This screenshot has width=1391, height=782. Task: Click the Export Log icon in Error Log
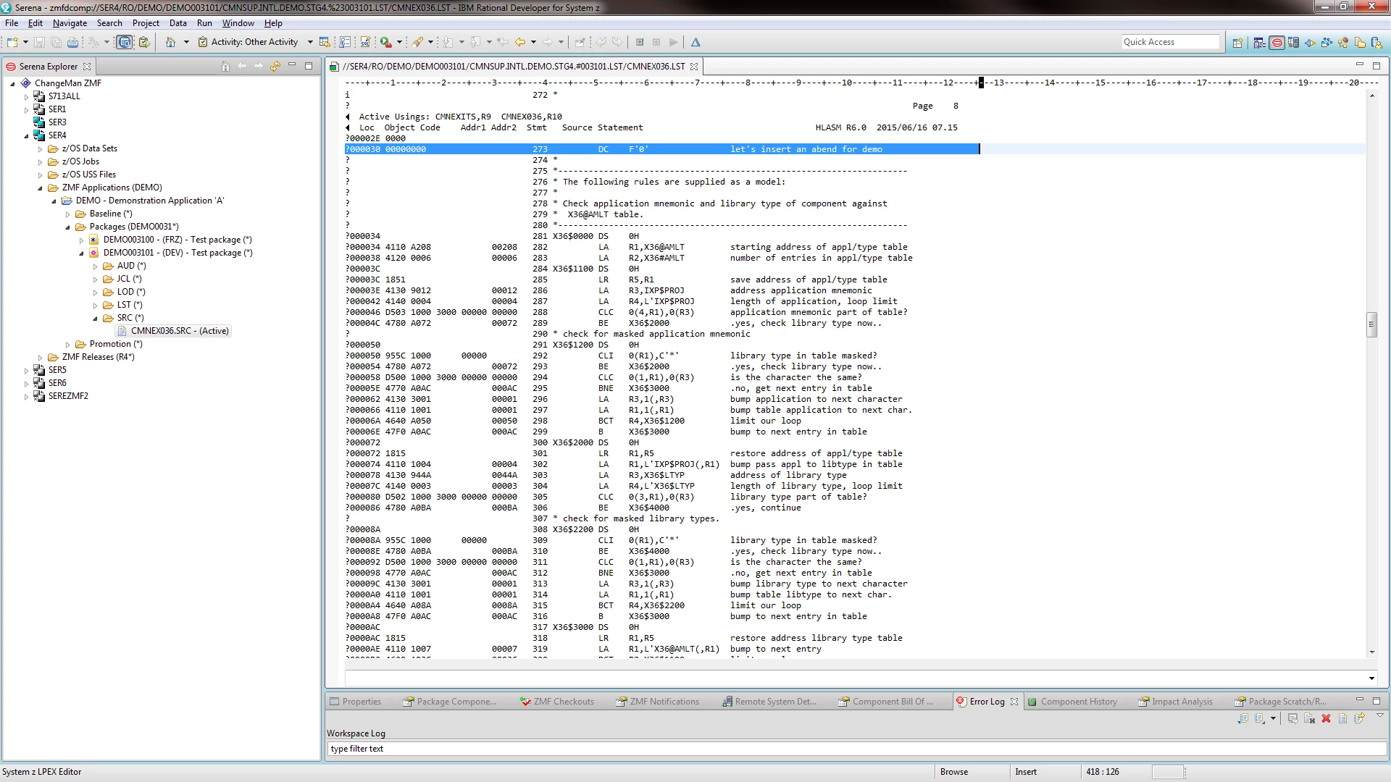1242,719
